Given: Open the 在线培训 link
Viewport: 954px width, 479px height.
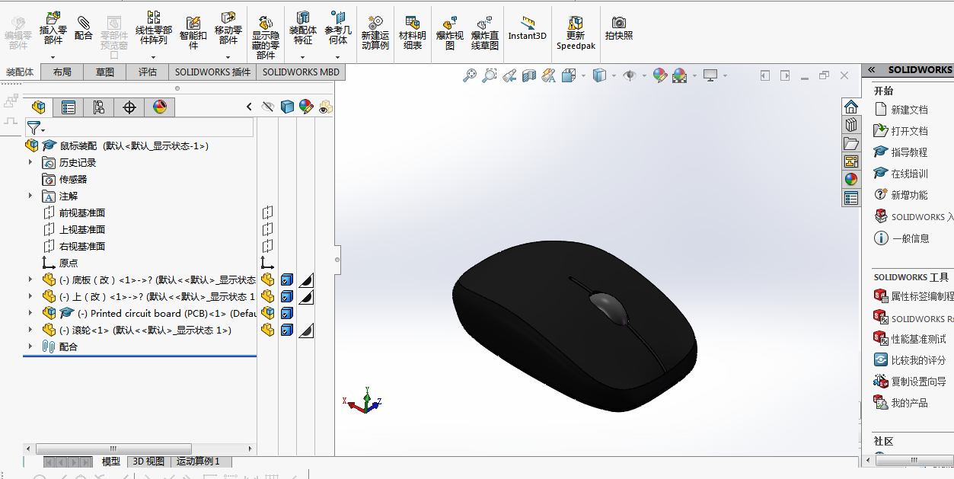Looking at the screenshot, I should (x=909, y=174).
